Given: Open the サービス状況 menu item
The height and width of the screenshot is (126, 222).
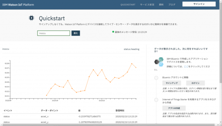Looking at the screenshot, I should click(x=147, y=5).
